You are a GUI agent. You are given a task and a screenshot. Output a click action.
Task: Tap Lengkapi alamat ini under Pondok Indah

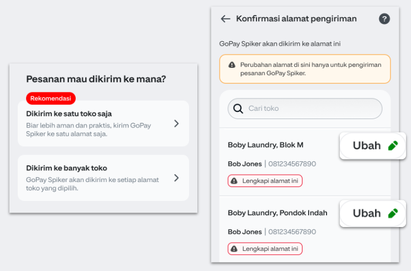pyautogui.click(x=270, y=249)
